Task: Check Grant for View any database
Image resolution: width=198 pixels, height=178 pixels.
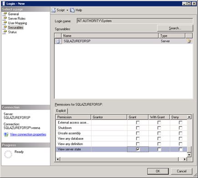Action: tap(138, 138)
